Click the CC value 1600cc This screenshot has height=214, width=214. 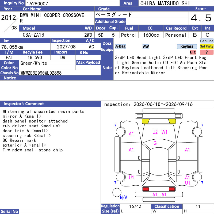click(x=151, y=35)
